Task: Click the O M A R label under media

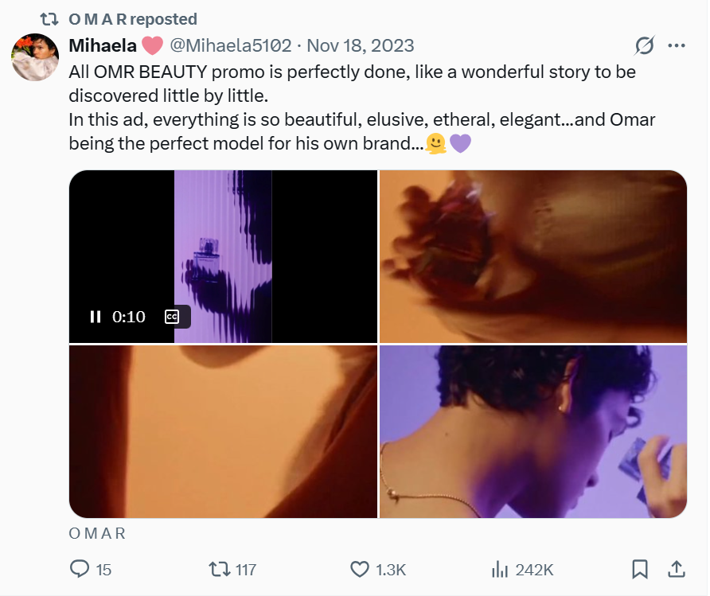Action: pos(97,533)
